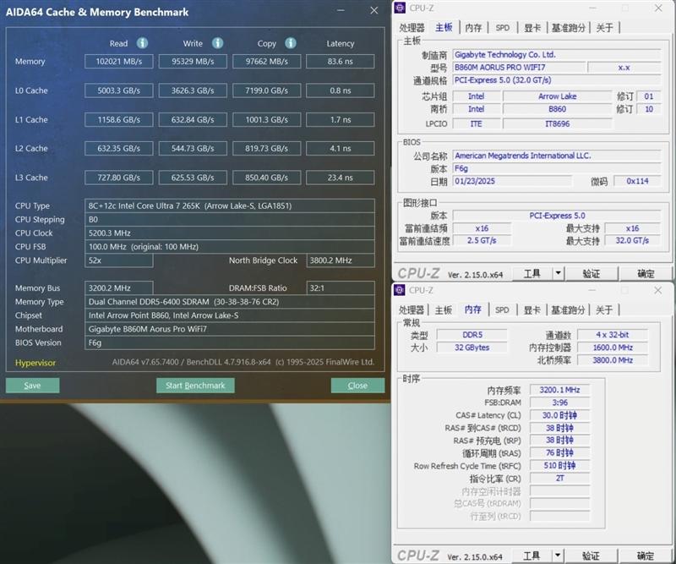
Task: Click 制造商 field Gigabyte Technology Co. Ltd.
Action: 557,55
